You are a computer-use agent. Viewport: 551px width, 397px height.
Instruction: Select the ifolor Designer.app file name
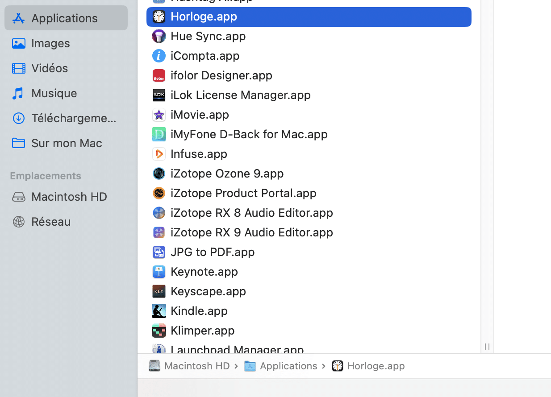click(221, 75)
